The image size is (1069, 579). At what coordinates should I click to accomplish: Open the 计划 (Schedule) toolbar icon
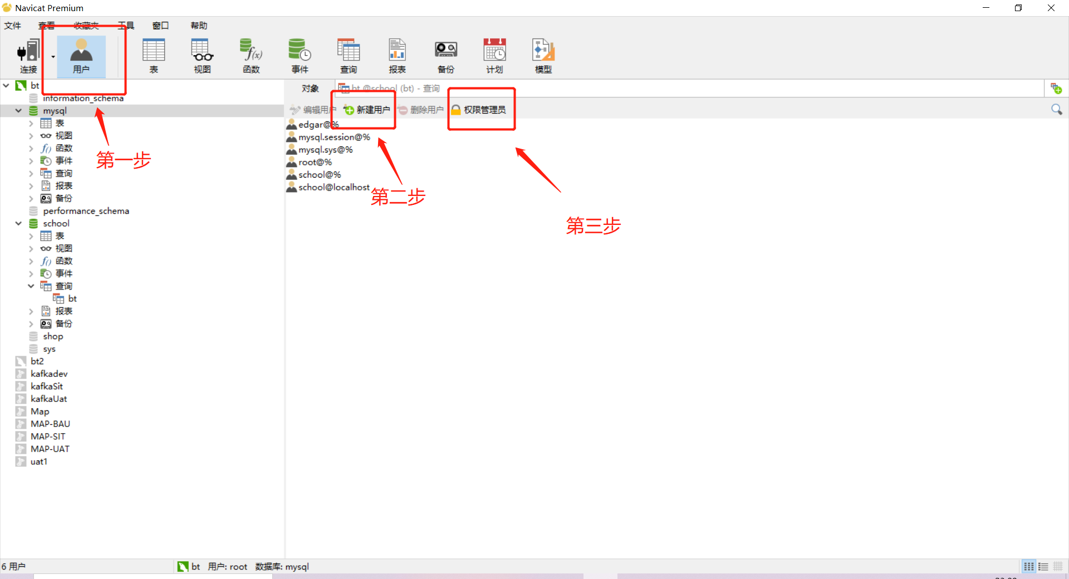(494, 56)
